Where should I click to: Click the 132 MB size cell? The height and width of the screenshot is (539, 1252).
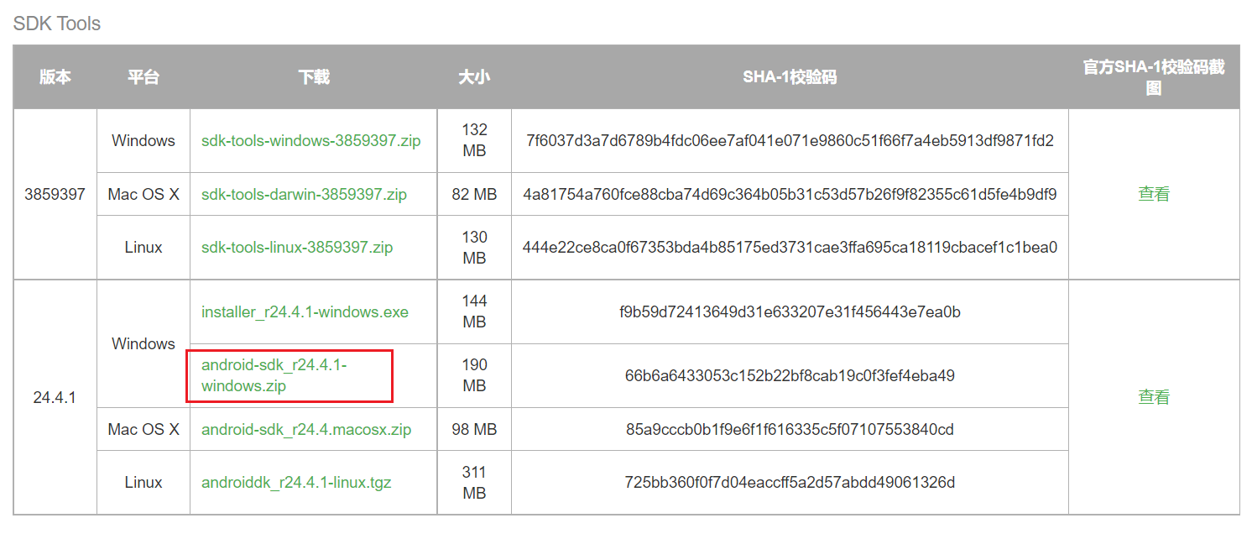click(474, 141)
